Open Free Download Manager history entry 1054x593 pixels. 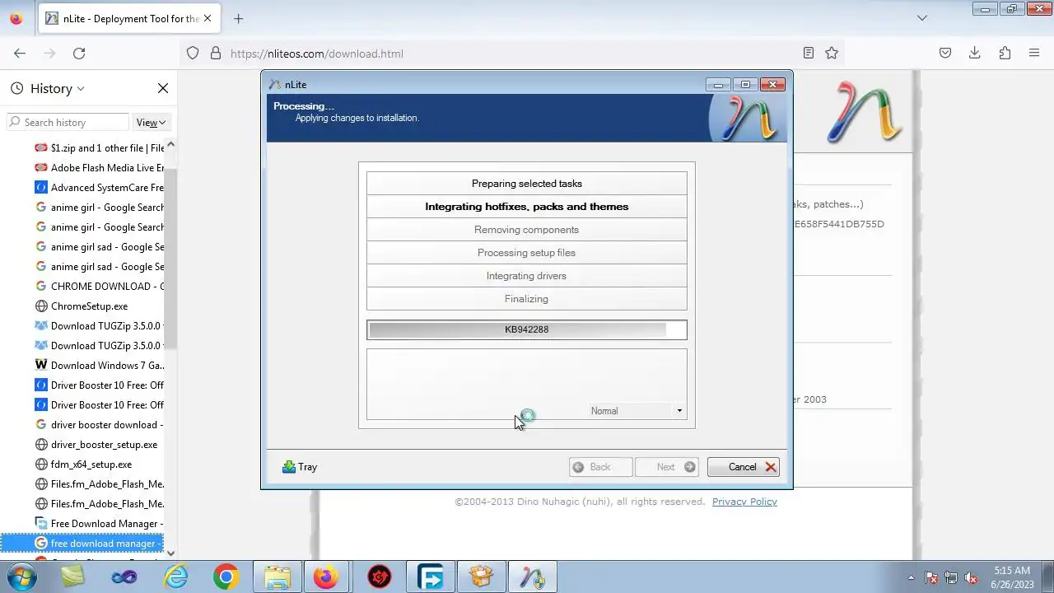[99, 524]
